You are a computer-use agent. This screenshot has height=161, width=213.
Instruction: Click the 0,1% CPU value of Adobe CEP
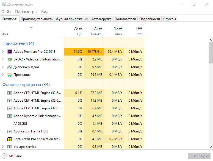(79, 93)
